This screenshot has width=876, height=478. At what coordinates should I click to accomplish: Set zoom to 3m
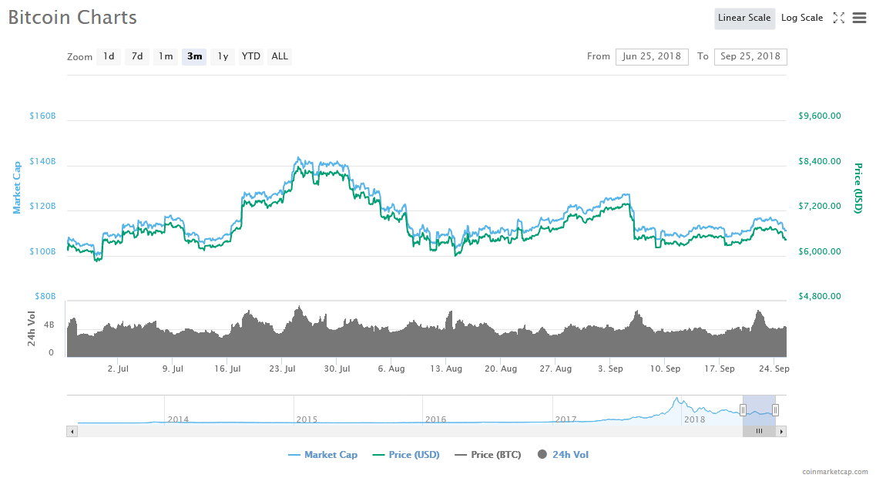(194, 56)
